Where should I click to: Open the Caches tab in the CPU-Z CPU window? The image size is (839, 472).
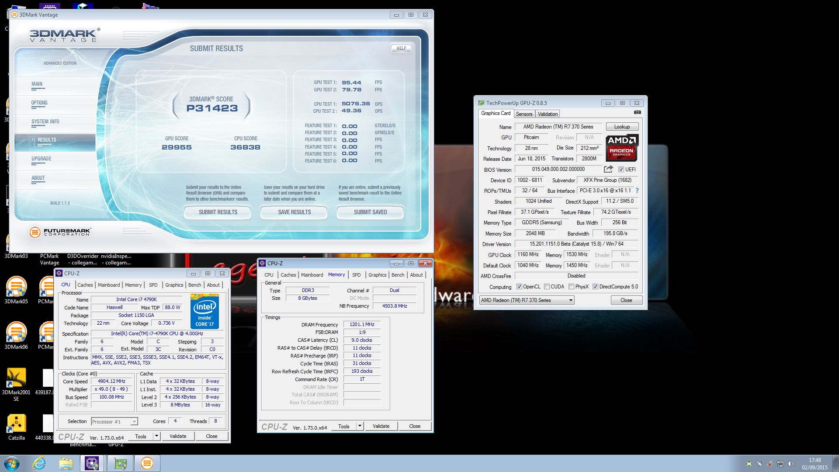(x=85, y=285)
